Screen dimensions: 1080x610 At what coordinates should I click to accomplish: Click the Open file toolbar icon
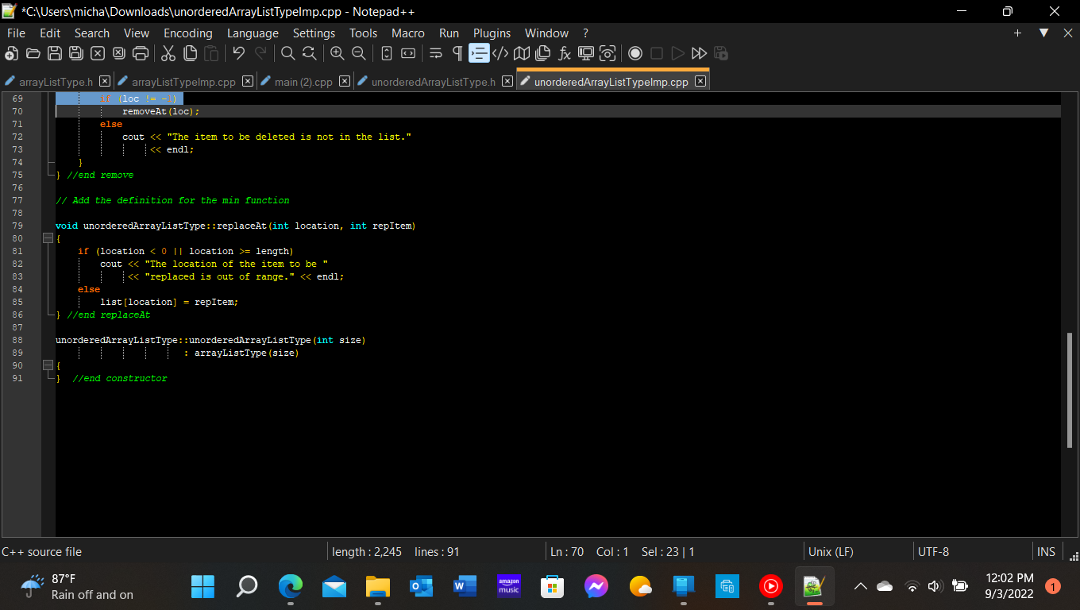[x=33, y=53]
